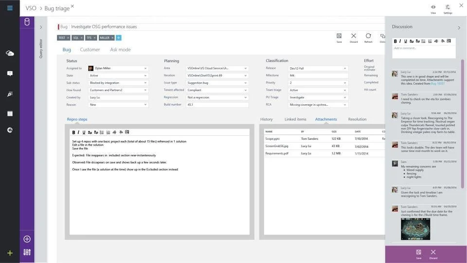467x263 pixels.
Task: Open Priority dropdown showing 2
Action: [318, 83]
